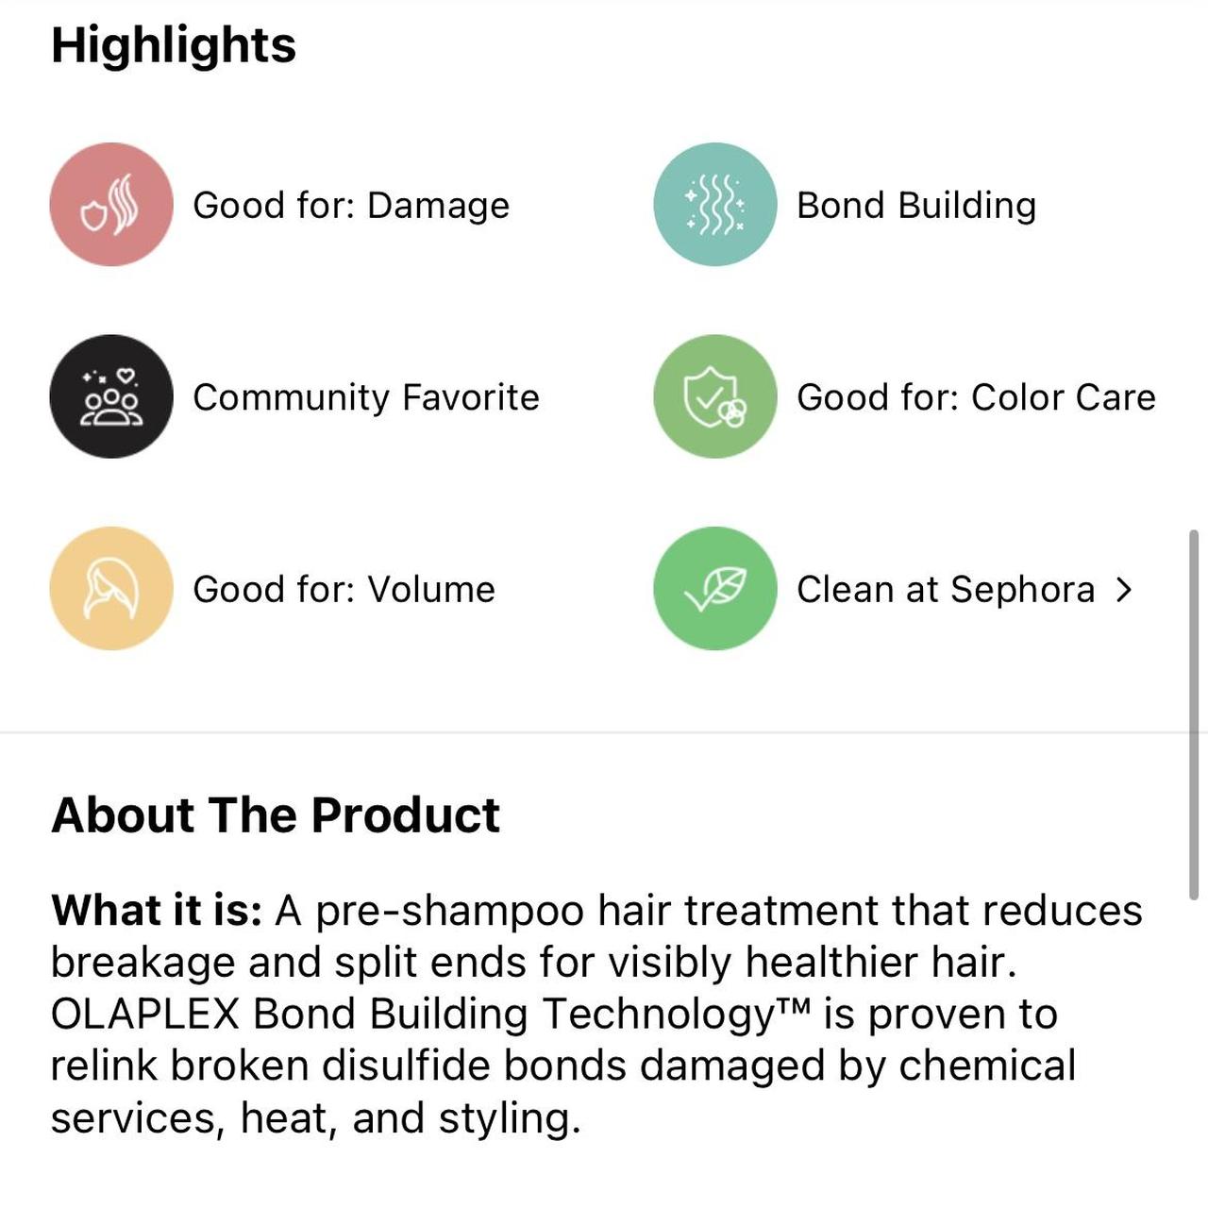Click the teal Bond Building sparkle icon
This screenshot has height=1208, width=1208.
(715, 205)
